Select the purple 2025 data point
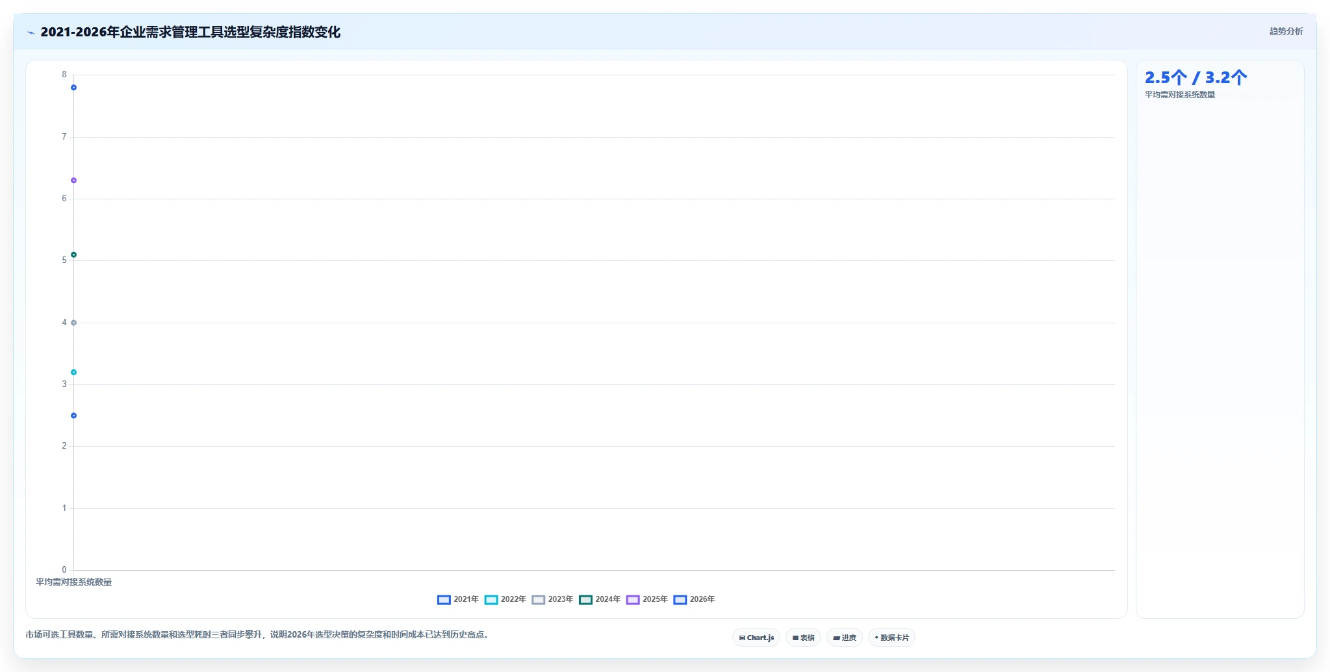 [x=73, y=180]
